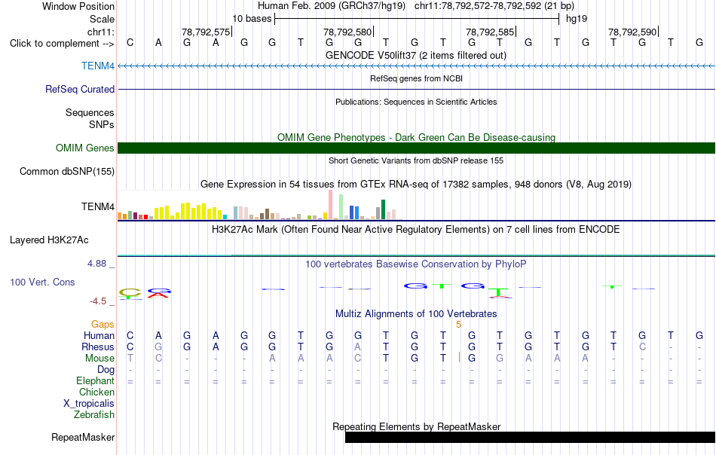716x455 pixels.
Task: Click the tall pink GTEx expression bar
Action: 331,205
